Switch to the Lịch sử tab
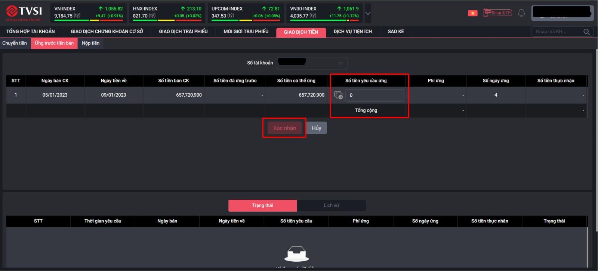 click(331, 205)
